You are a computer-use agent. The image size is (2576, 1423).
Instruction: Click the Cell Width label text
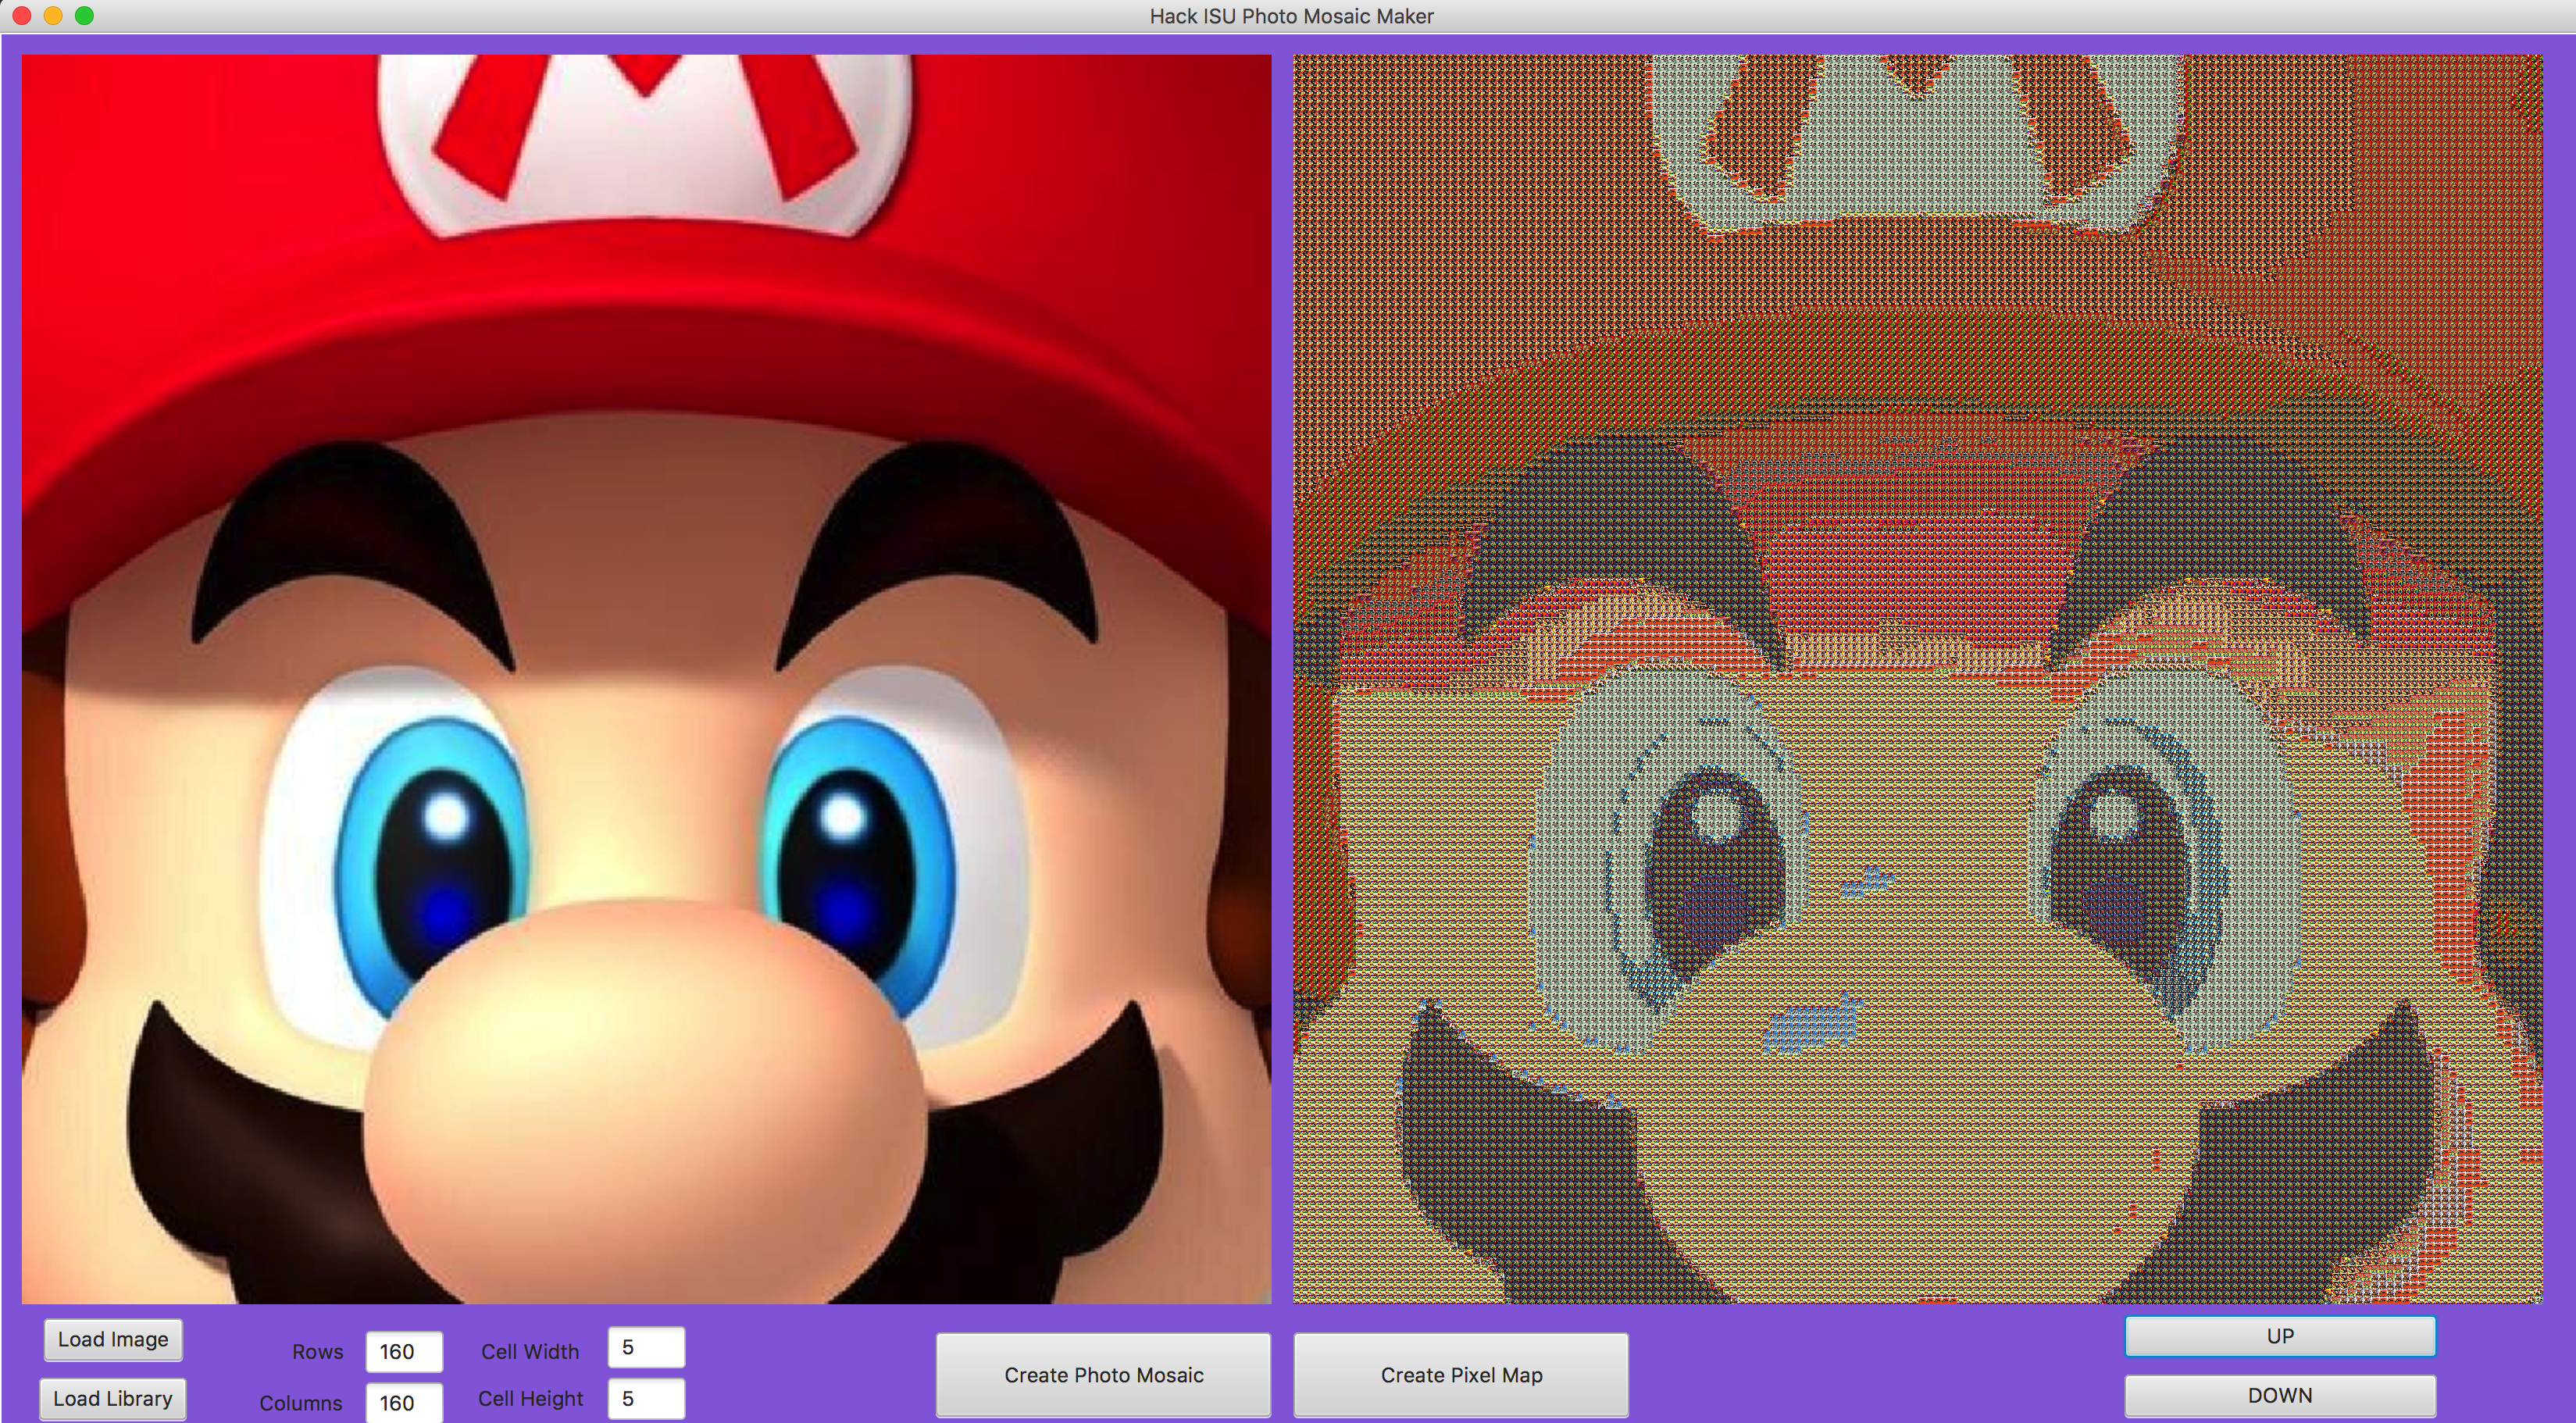(x=529, y=1351)
